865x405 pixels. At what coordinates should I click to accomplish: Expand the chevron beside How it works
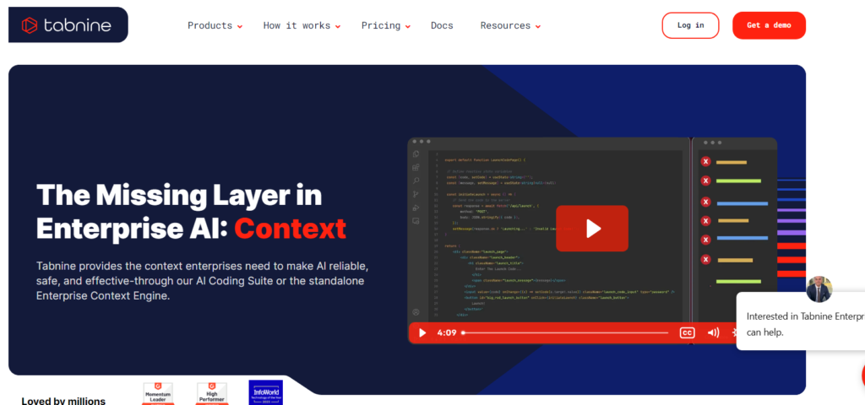(x=338, y=26)
